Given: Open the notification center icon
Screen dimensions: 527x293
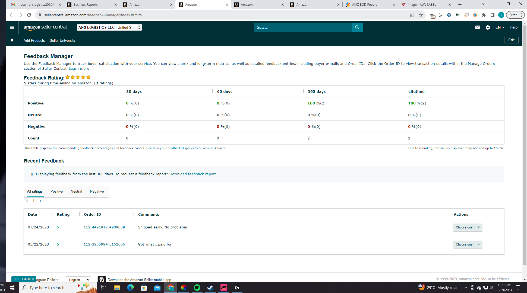Looking at the screenshot, I should [518, 288].
